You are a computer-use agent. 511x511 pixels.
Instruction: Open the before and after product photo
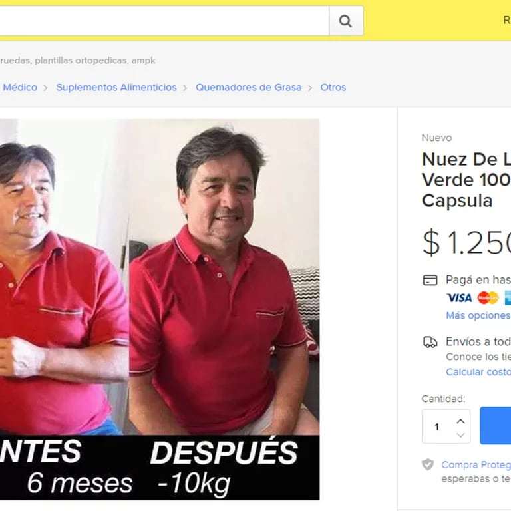coord(160,309)
